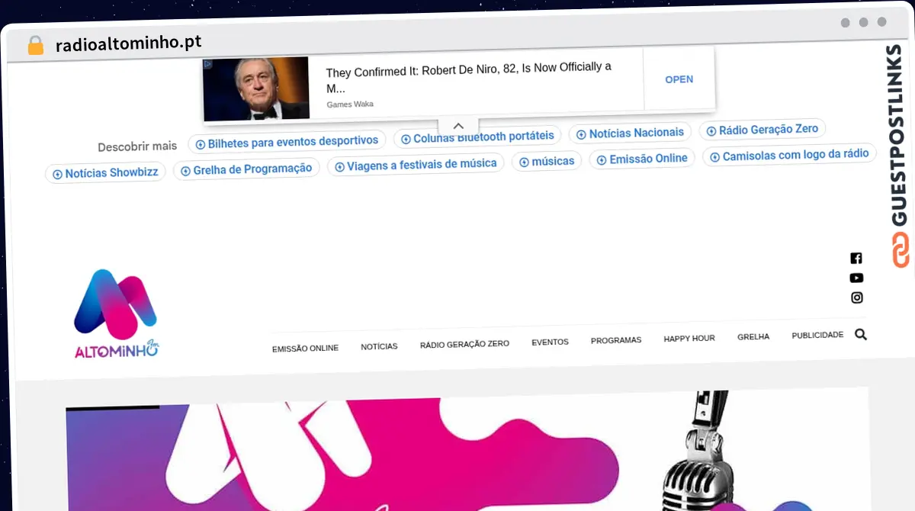Open the Happy Hour menu item
The image size is (915, 511).
coord(689,338)
